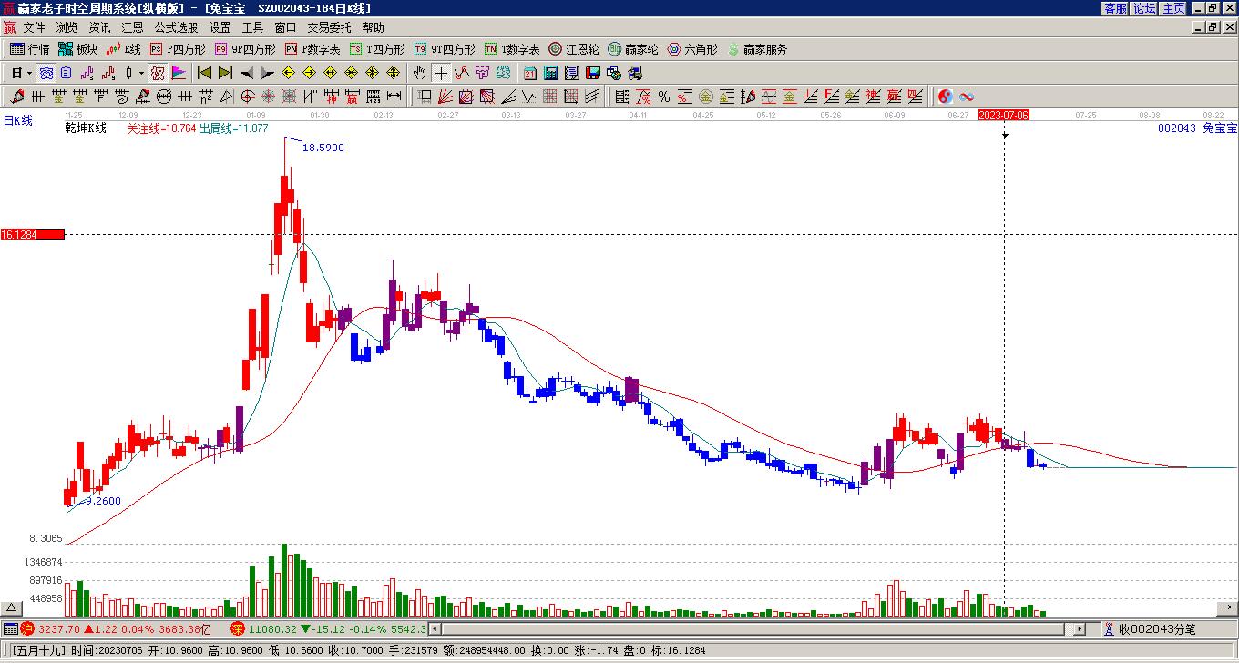Open the T数字表 tool
The height and width of the screenshot is (663, 1239).
[x=512, y=49]
